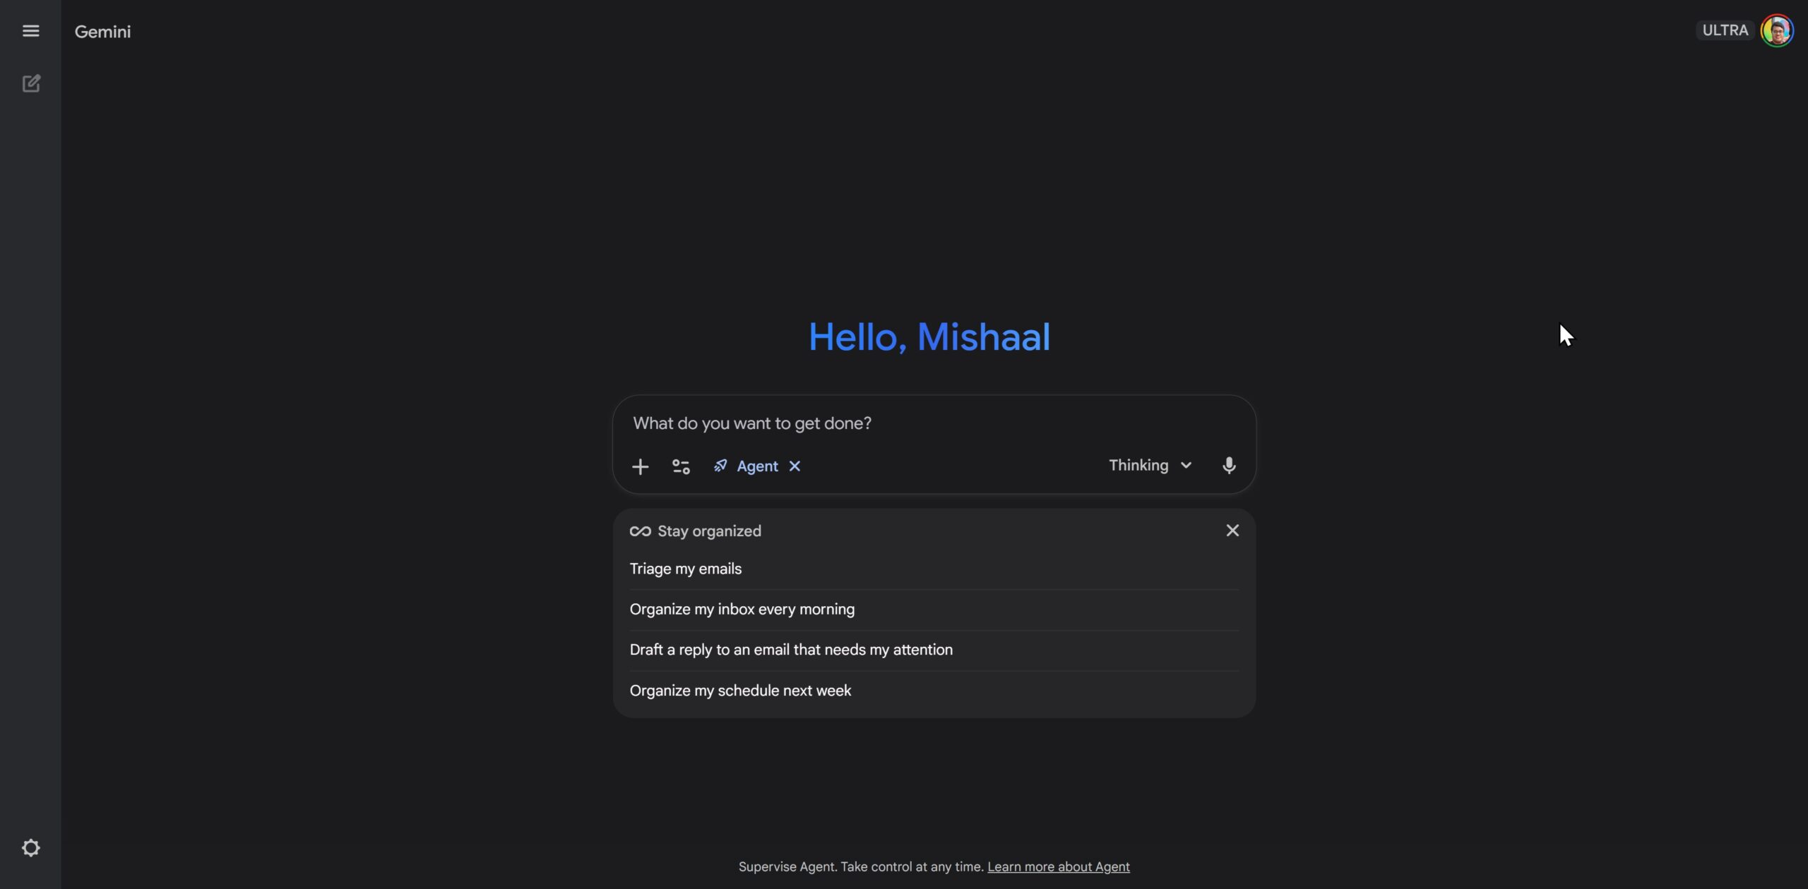Screen dimensions: 1808x889
Task: Focus the What do you want field
Action: pyautogui.click(x=934, y=423)
